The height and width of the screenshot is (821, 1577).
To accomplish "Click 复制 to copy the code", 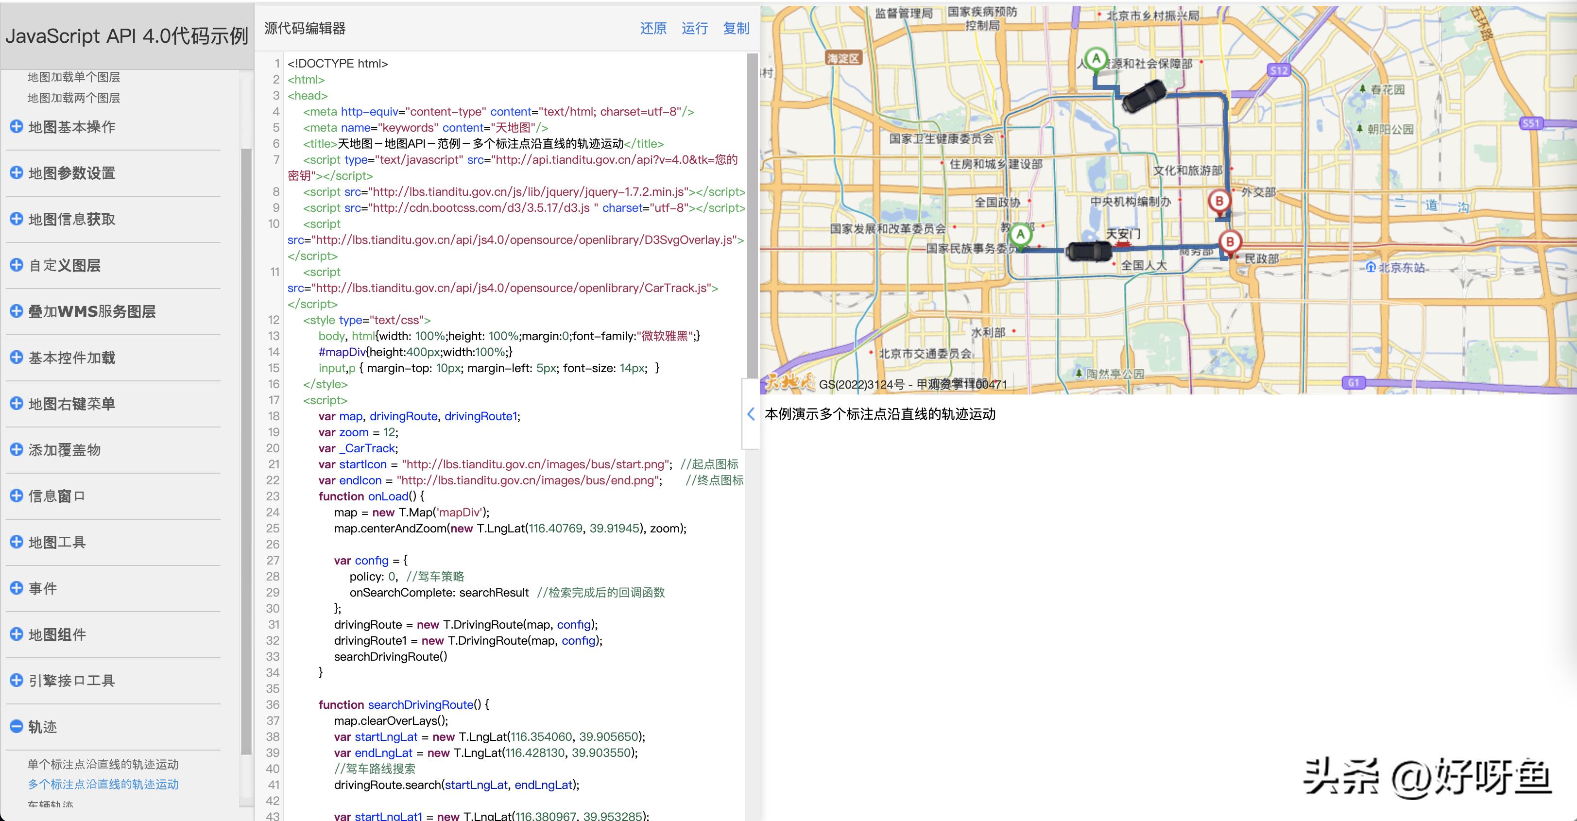I will click(736, 28).
